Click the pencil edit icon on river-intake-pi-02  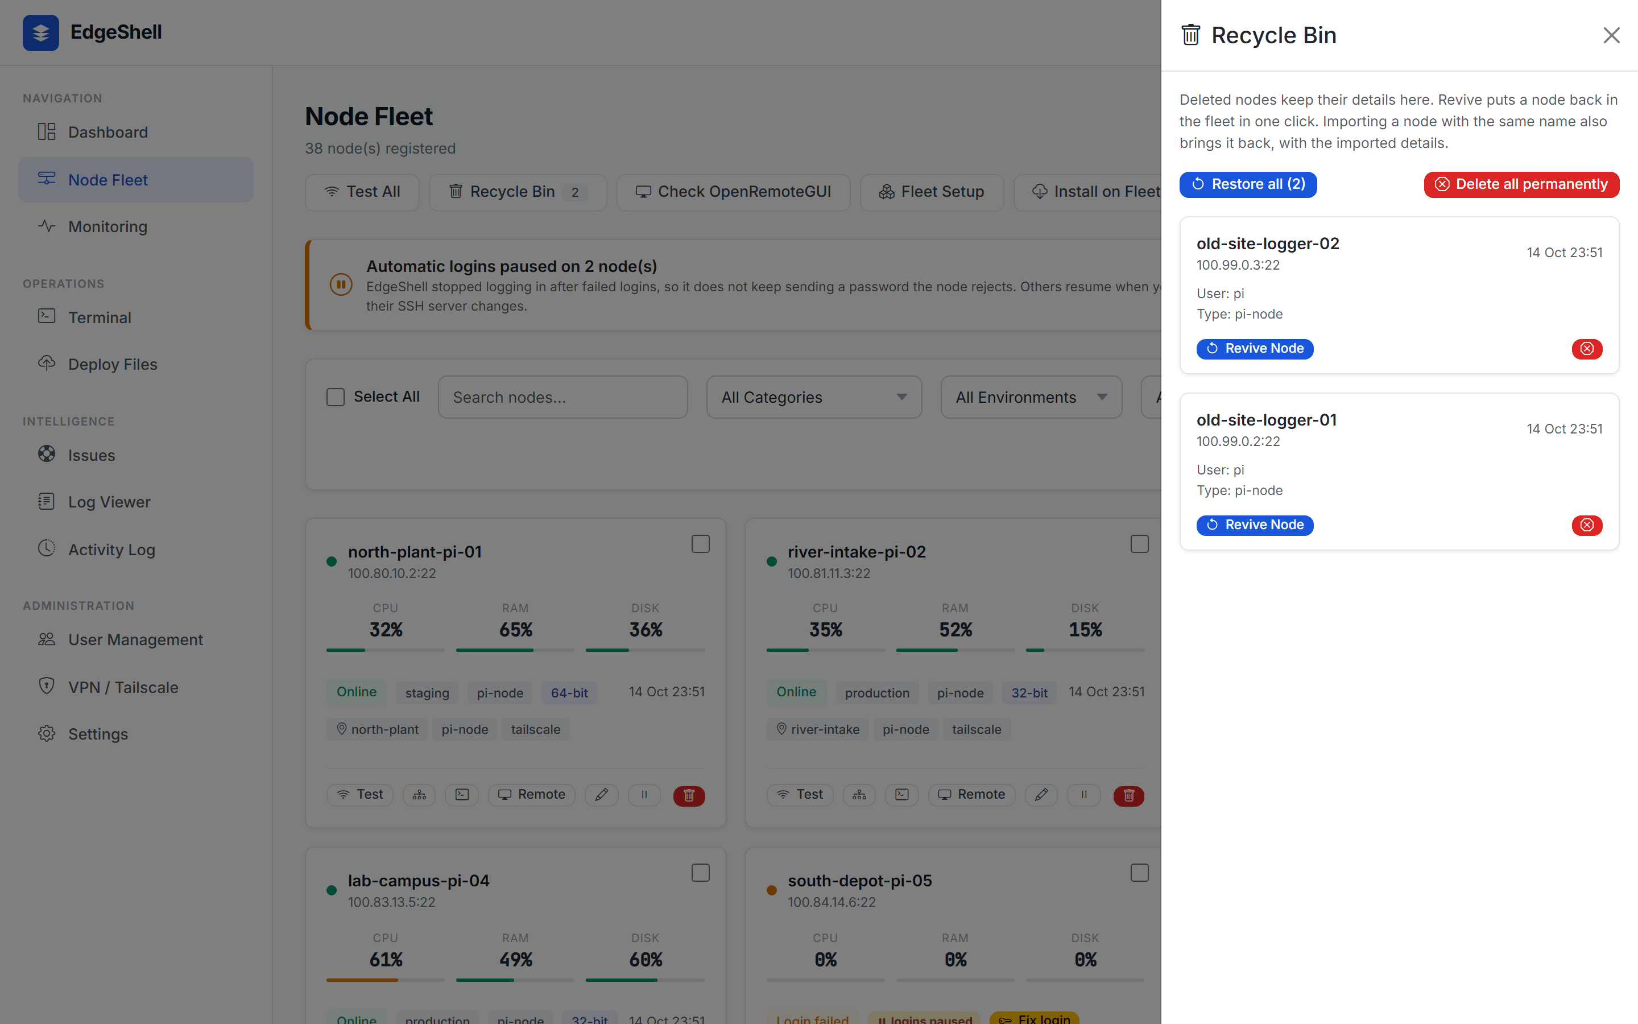1041,795
